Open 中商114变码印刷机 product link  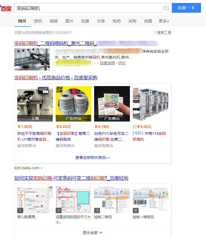(149, 136)
